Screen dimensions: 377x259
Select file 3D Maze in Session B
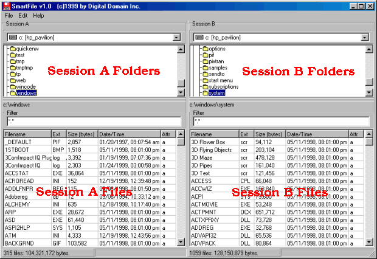coord(202,157)
